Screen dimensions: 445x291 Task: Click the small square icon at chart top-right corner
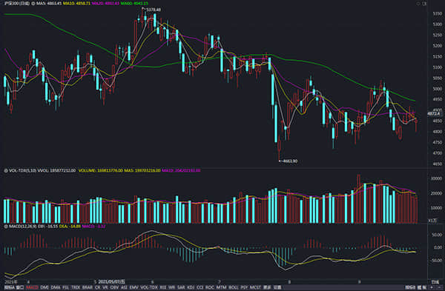(424, 4)
